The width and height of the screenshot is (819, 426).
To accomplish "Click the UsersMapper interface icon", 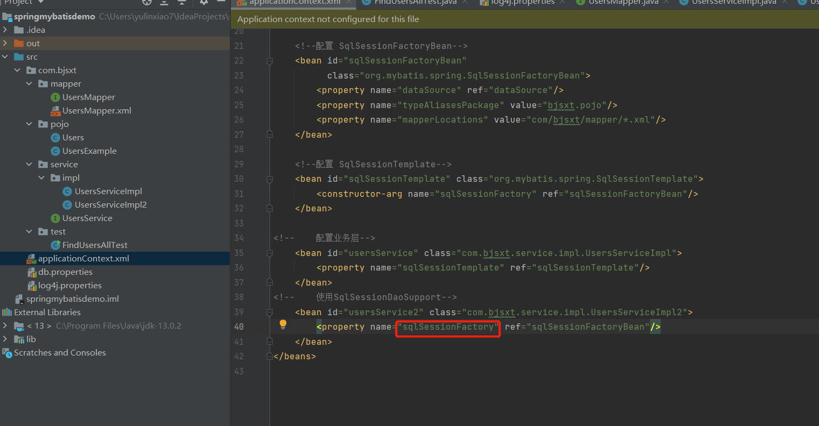I will click(x=55, y=97).
